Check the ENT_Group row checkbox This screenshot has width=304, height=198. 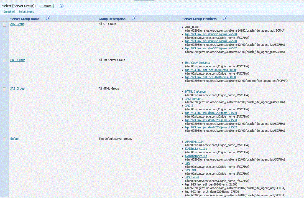pyautogui.click(x=4, y=60)
